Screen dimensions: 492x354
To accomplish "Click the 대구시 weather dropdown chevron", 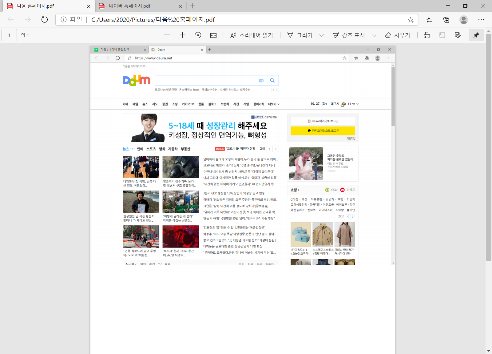I will tap(357, 104).
